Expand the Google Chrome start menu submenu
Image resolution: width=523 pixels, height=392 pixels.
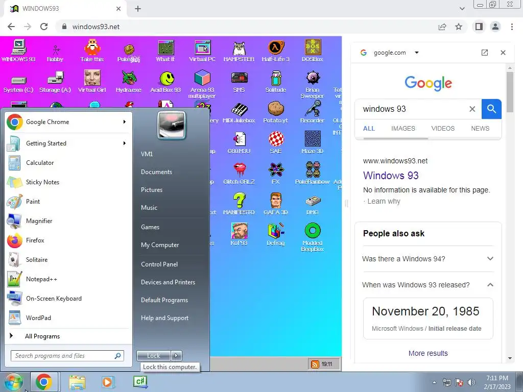(125, 122)
